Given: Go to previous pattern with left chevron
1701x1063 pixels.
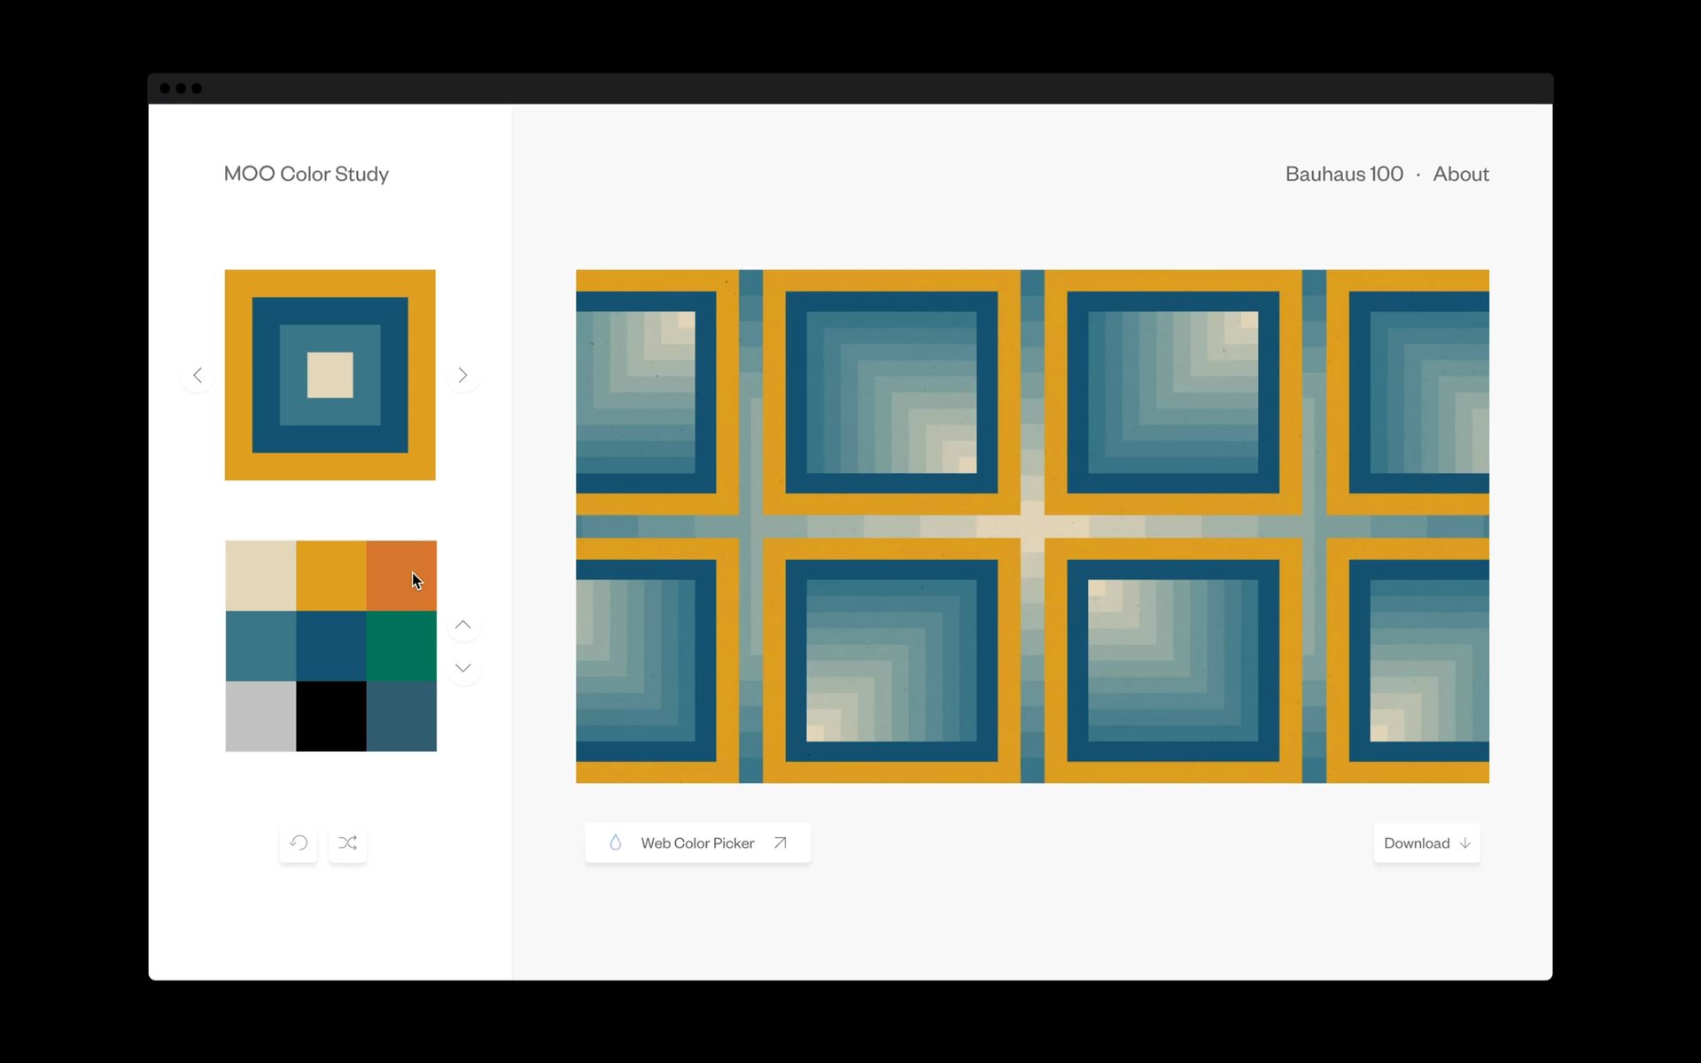Looking at the screenshot, I should coord(198,376).
